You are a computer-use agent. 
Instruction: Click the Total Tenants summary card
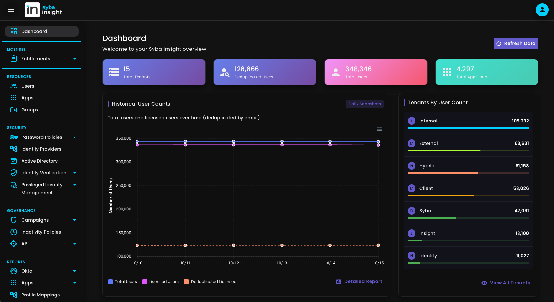(154, 72)
